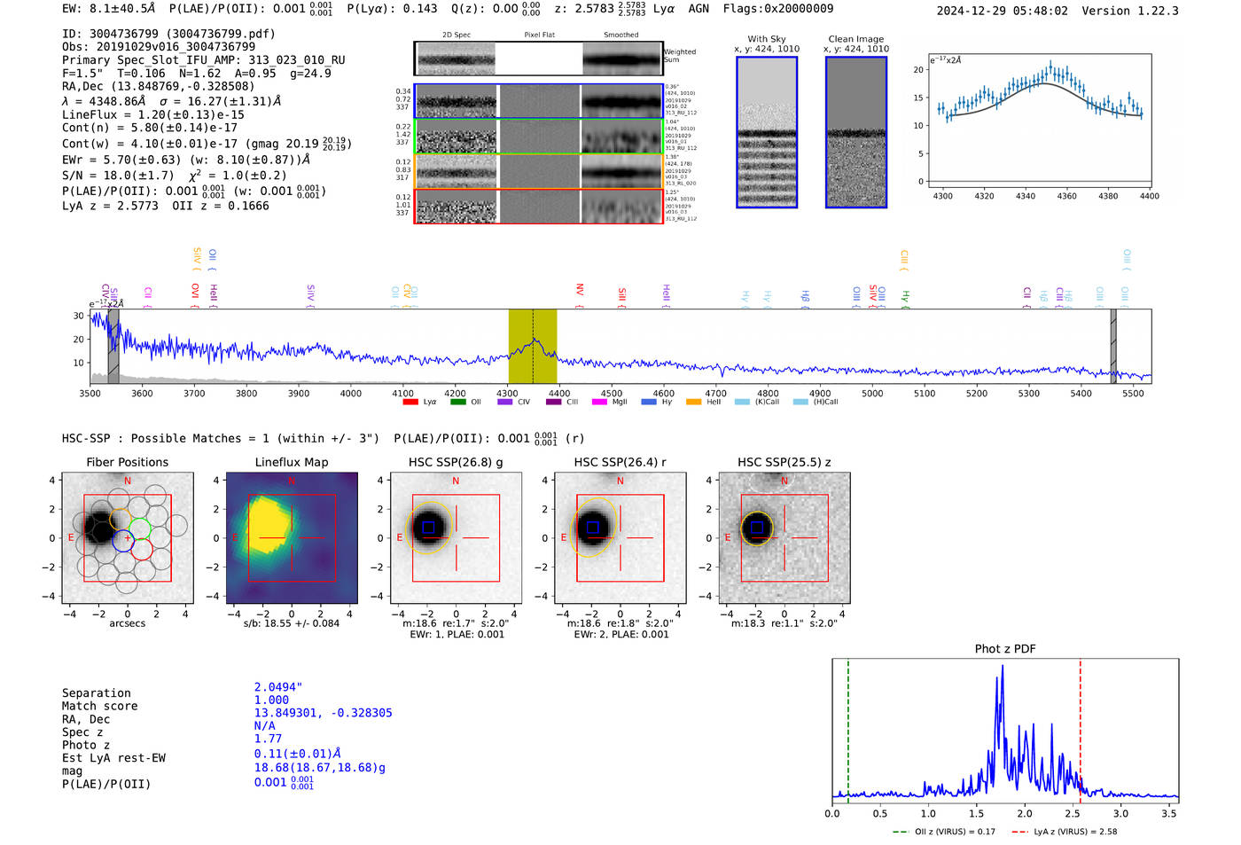Viewport: 1241px width, 845px height.
Task: Click the red-bordered fiber 2D spectrum row
Action: (x=538, y=207)
